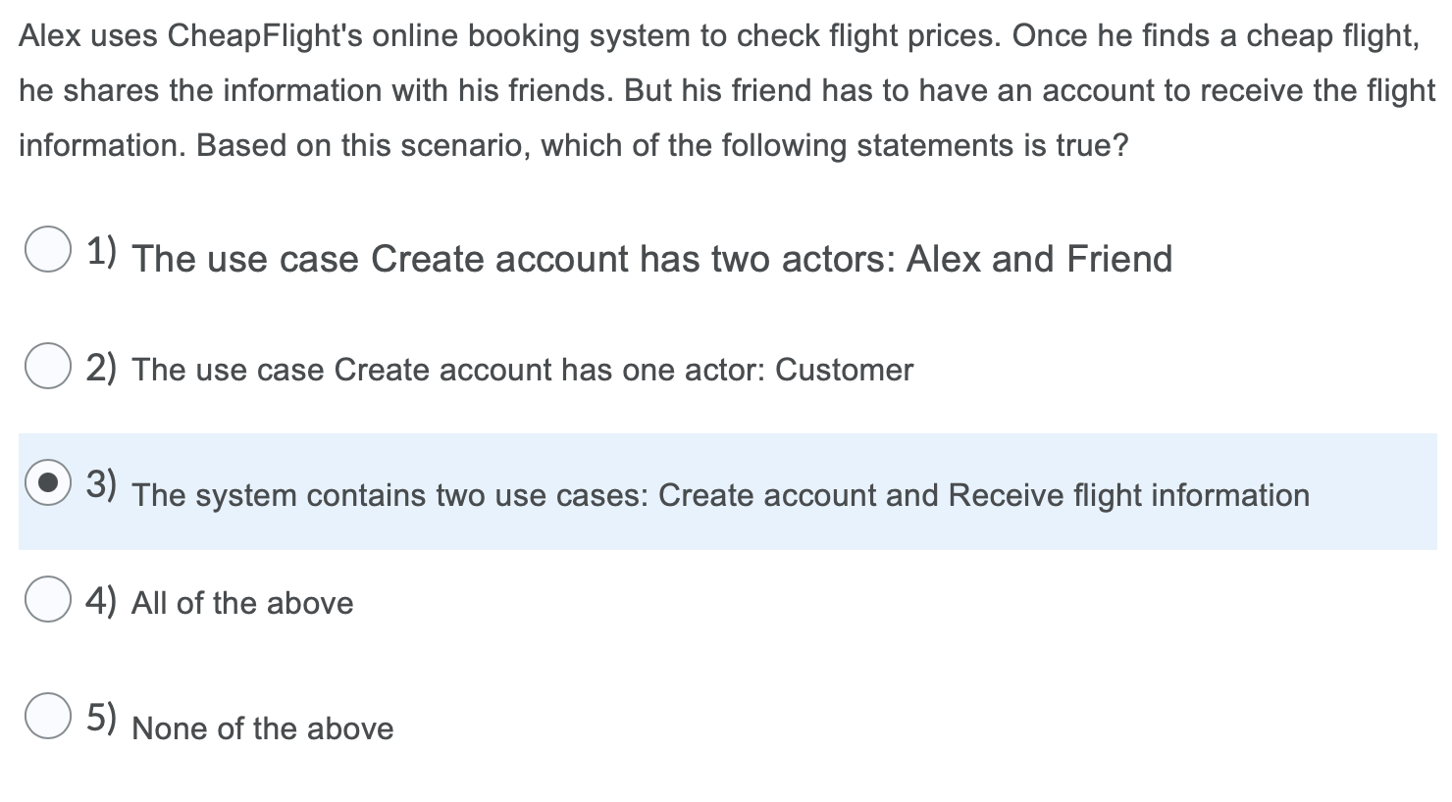Select the 'All of the above' radio button
Viewport: 1452px width, 802px height.
(x=47, y=599)
